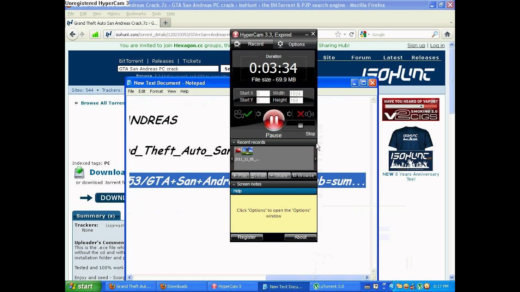520x292 pixels.
Task: Open bookmark star dropdown arrow
Action: point(344,34)
